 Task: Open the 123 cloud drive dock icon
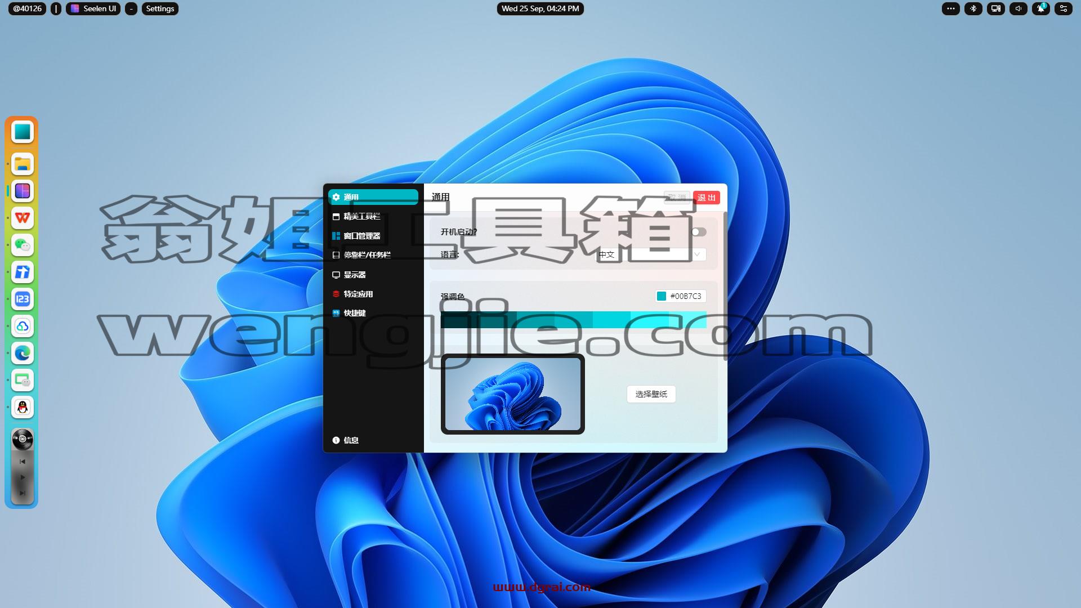coord(23,299)
